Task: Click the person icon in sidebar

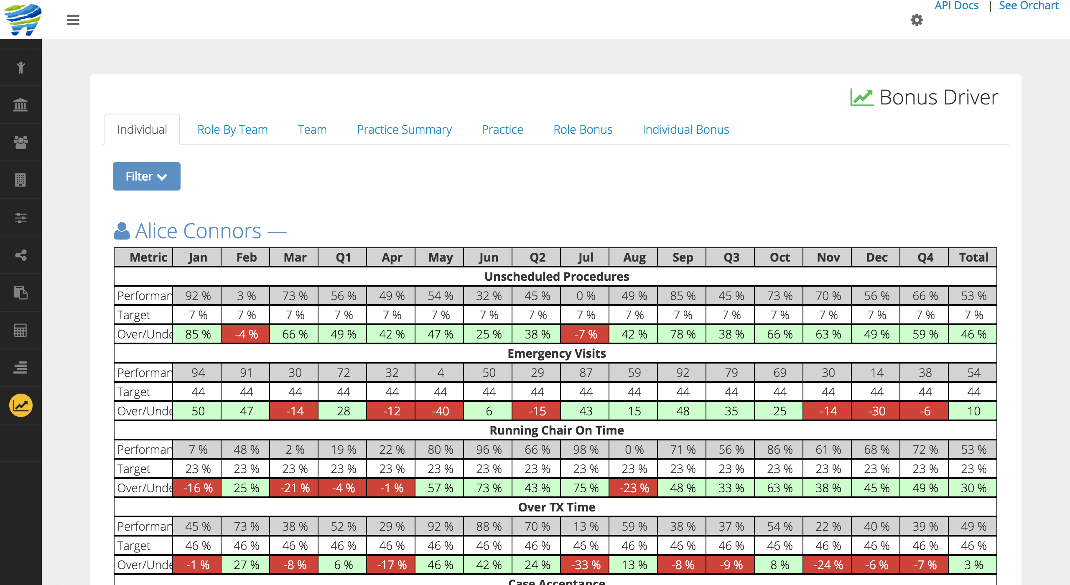Action: pos(20,67)
